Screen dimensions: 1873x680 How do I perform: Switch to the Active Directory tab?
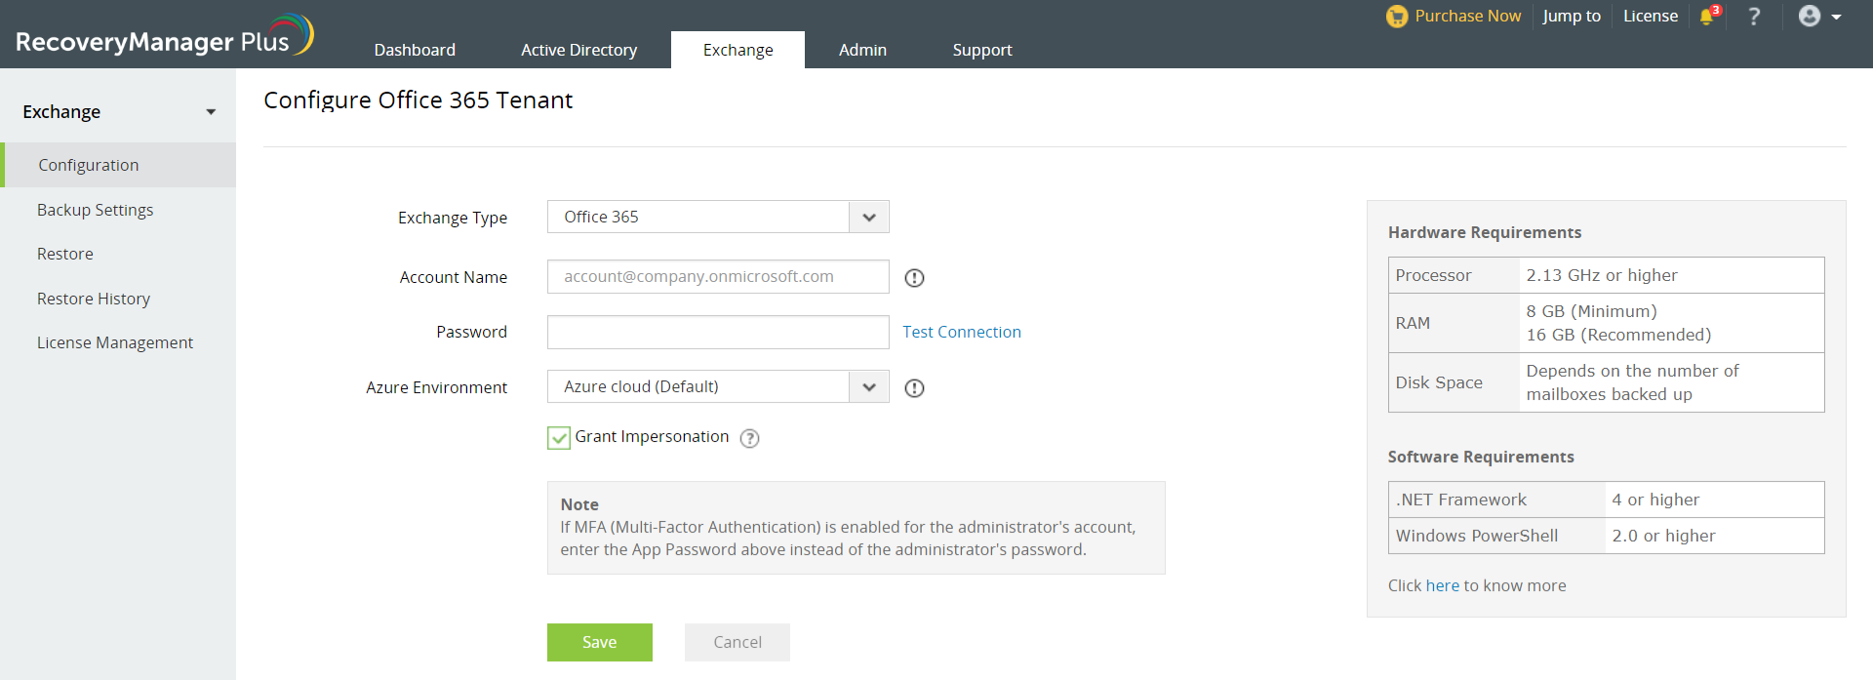pos(578,50)
